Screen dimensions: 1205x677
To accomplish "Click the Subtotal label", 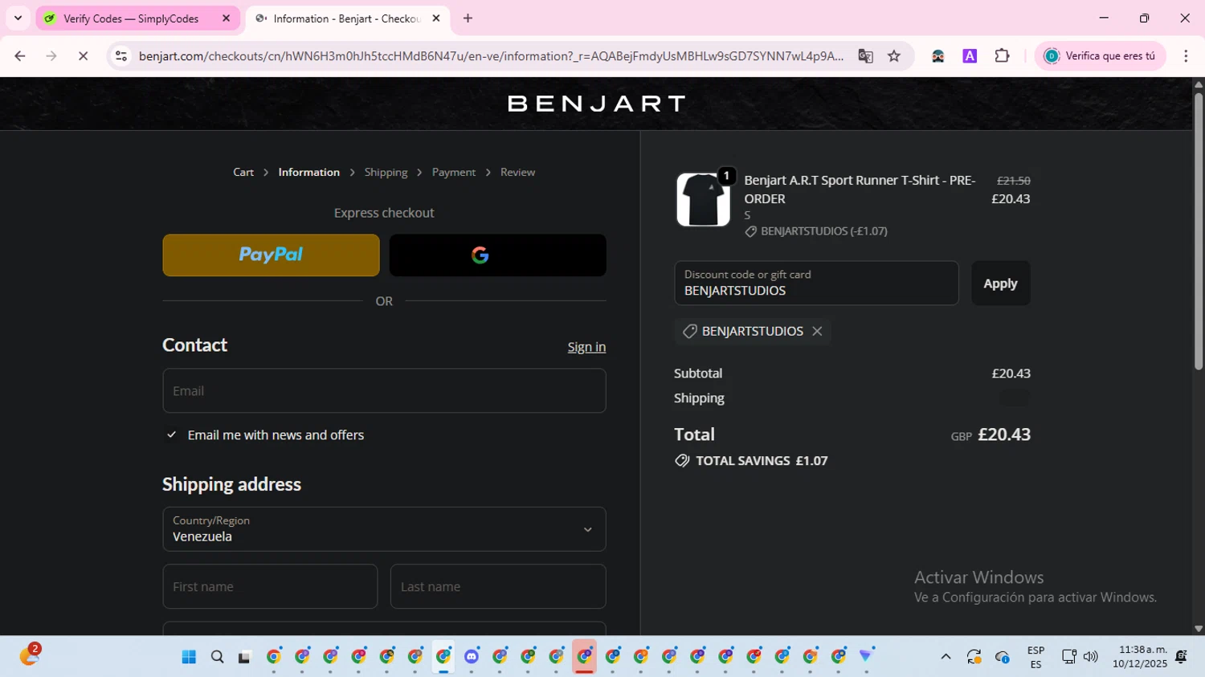I will (x=698, y=373).
